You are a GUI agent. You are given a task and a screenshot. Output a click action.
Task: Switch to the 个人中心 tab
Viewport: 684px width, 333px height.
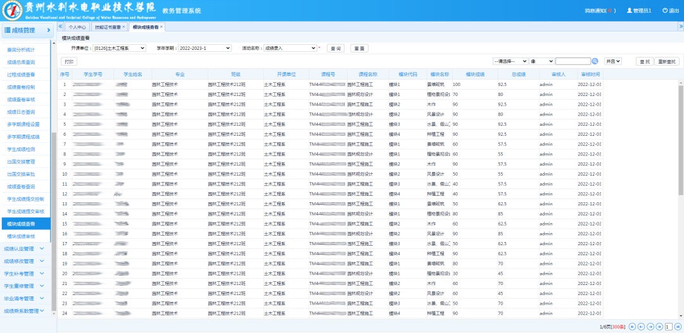pyautogui.click(x=77, y=27)
